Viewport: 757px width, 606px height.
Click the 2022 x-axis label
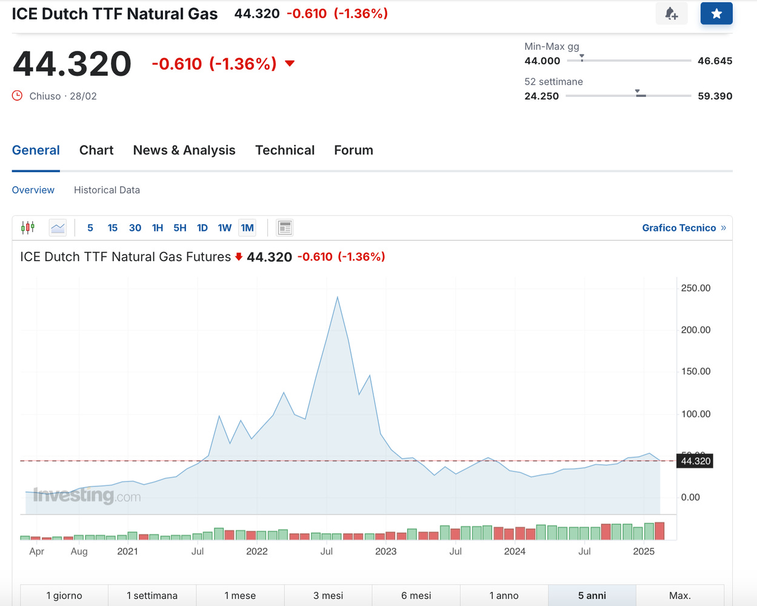pos(257,551)
